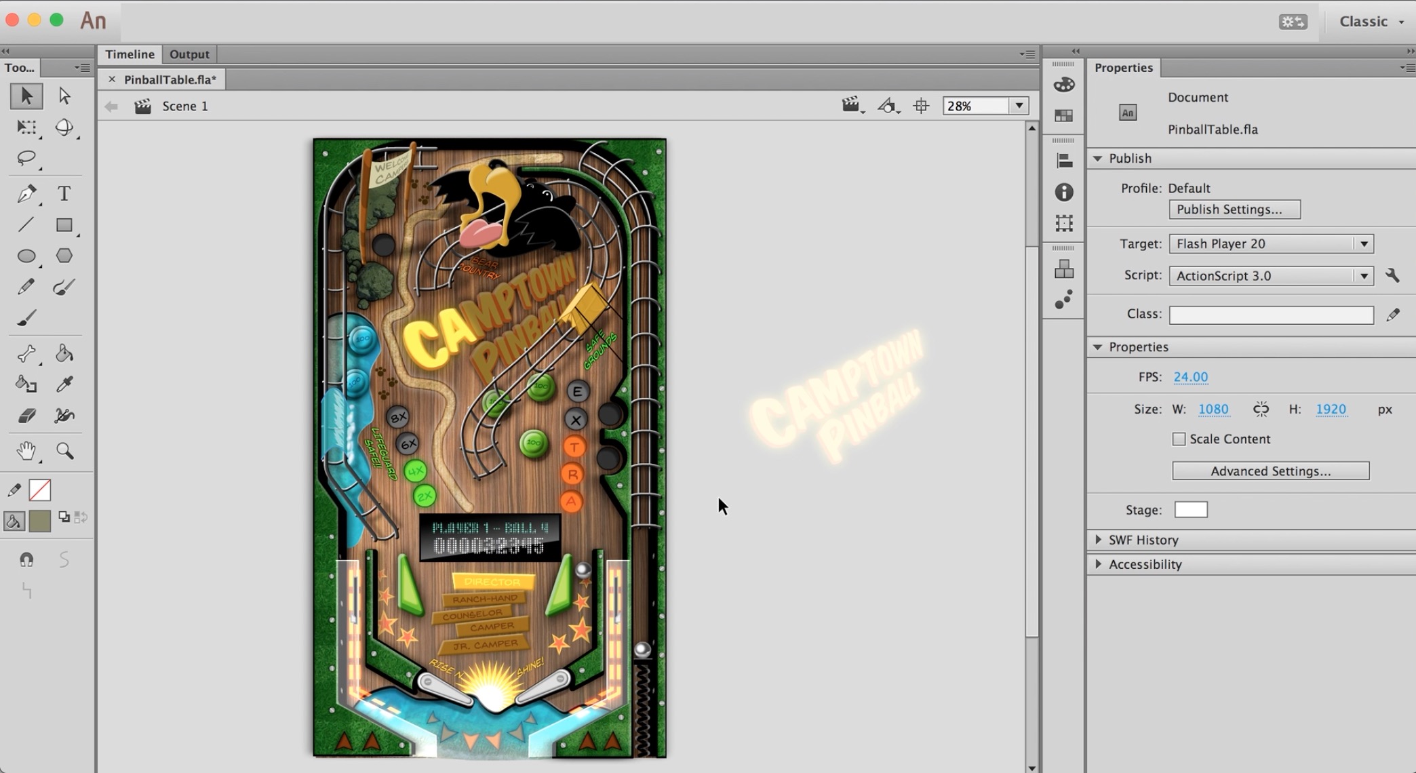This screenshot has width=1416, height=773.
Task: Open the Target Flash Player dropdown
Action: point(1364,244)
